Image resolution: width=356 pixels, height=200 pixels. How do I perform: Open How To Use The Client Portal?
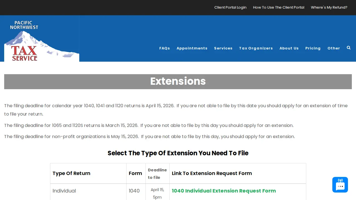click(279, 7)
